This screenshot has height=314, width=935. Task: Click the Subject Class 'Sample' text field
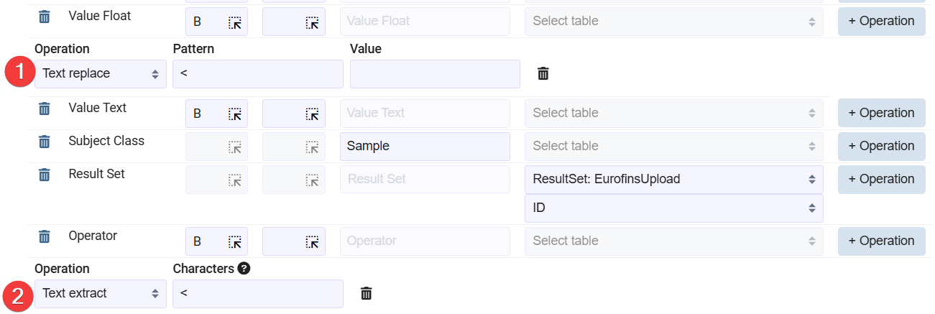[425, 146]
